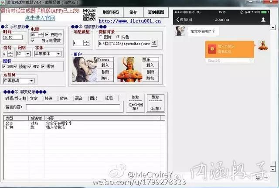The width and height of the screenshot is (279, 188).
Task: Click the 复制截图 button
Action: (x=156, y=12)
